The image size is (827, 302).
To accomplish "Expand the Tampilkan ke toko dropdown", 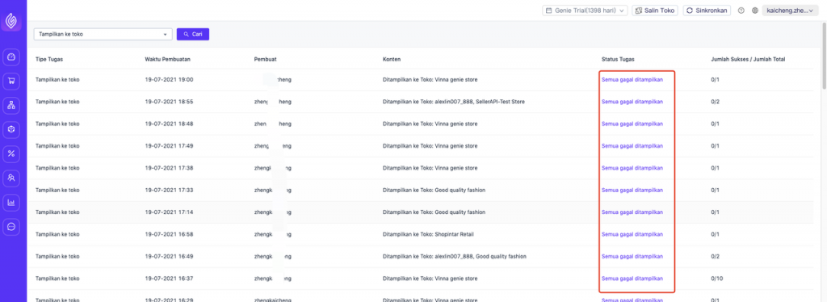I will pyautogui.click(x=103, y=34).
